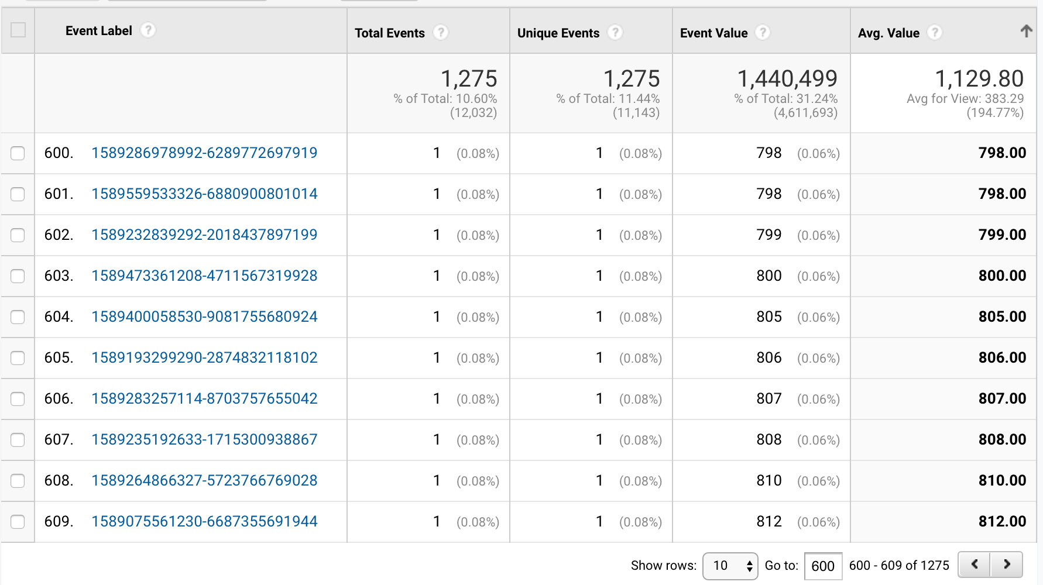Go to previous page of results
The image size is (1043, 585).
975,565
